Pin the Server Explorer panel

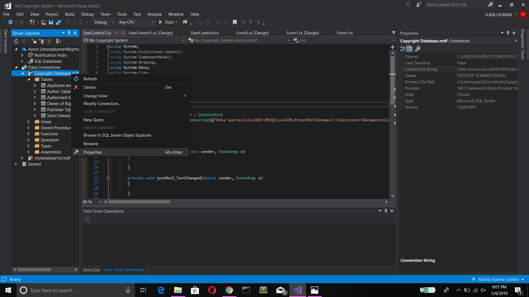pyautogui.click(x=69, y=33)
